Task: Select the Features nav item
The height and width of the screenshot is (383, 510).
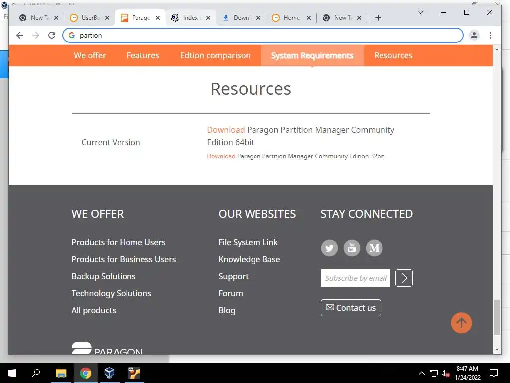Action: click(143, 55)
